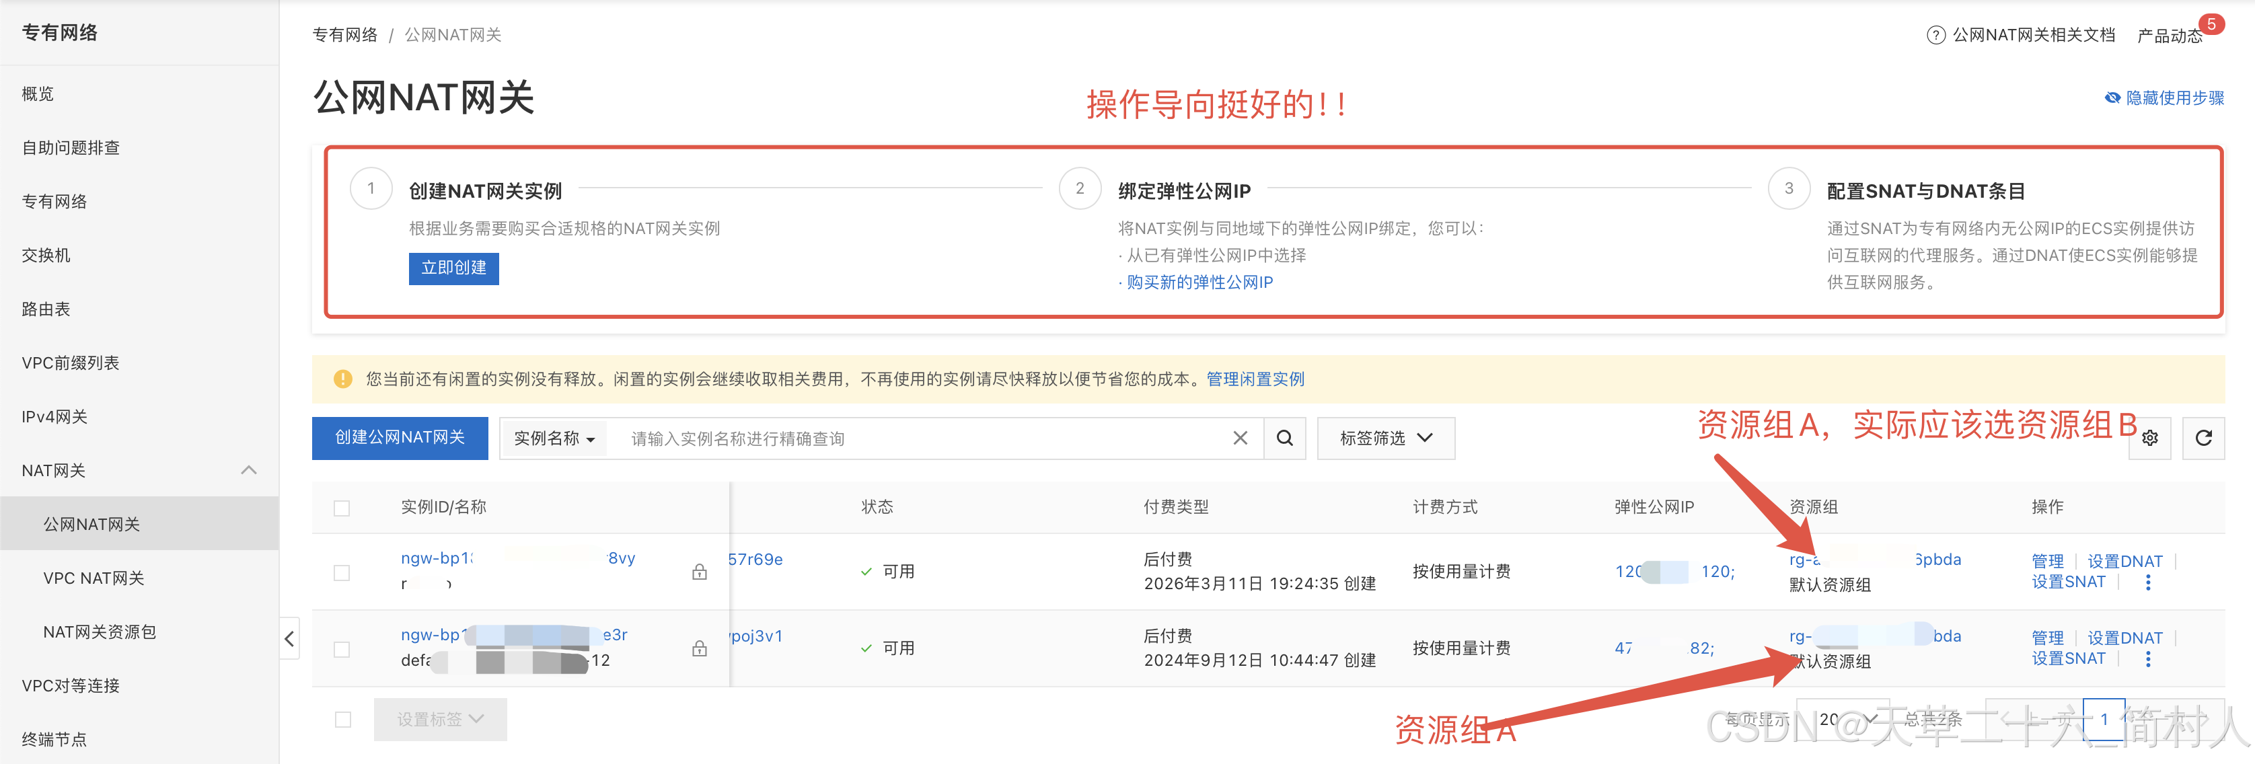The height and width of the screenshot is (764, 2255).
Task: Clear search input with X icon
Action: click(x=1240, y=438)
